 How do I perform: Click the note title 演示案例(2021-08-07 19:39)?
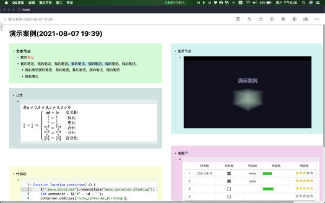coord(56,34)
